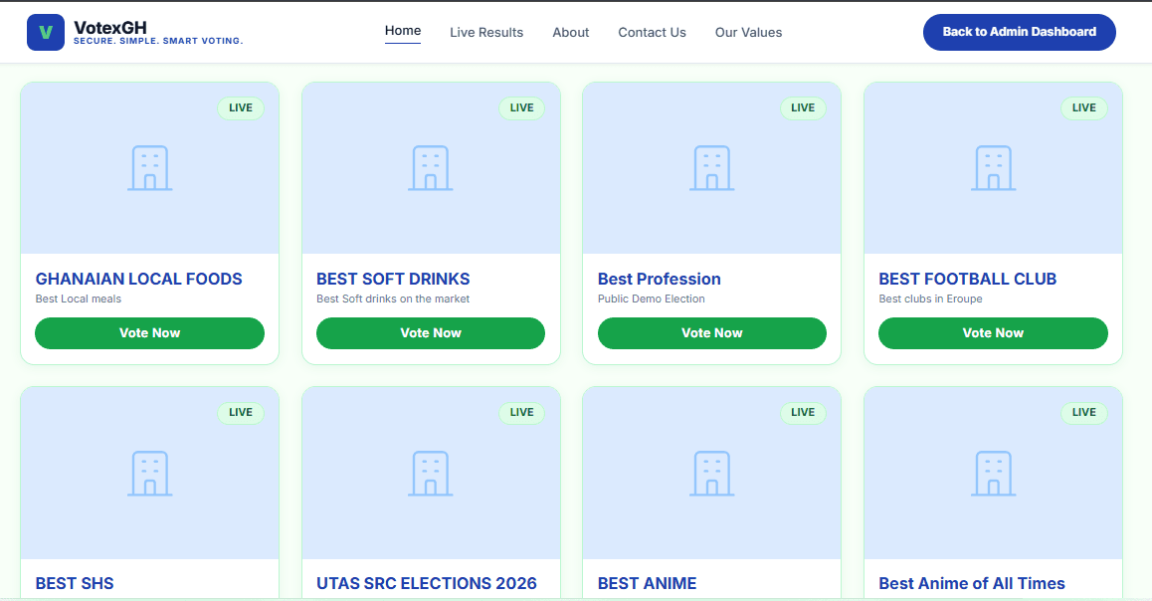Click 'SECURE. SIMPLE. SMART VOTING.' tagline
Image resolution: width=1152 pixels, height=601 pixels.
pyautogui.click(x=158, y=41)
